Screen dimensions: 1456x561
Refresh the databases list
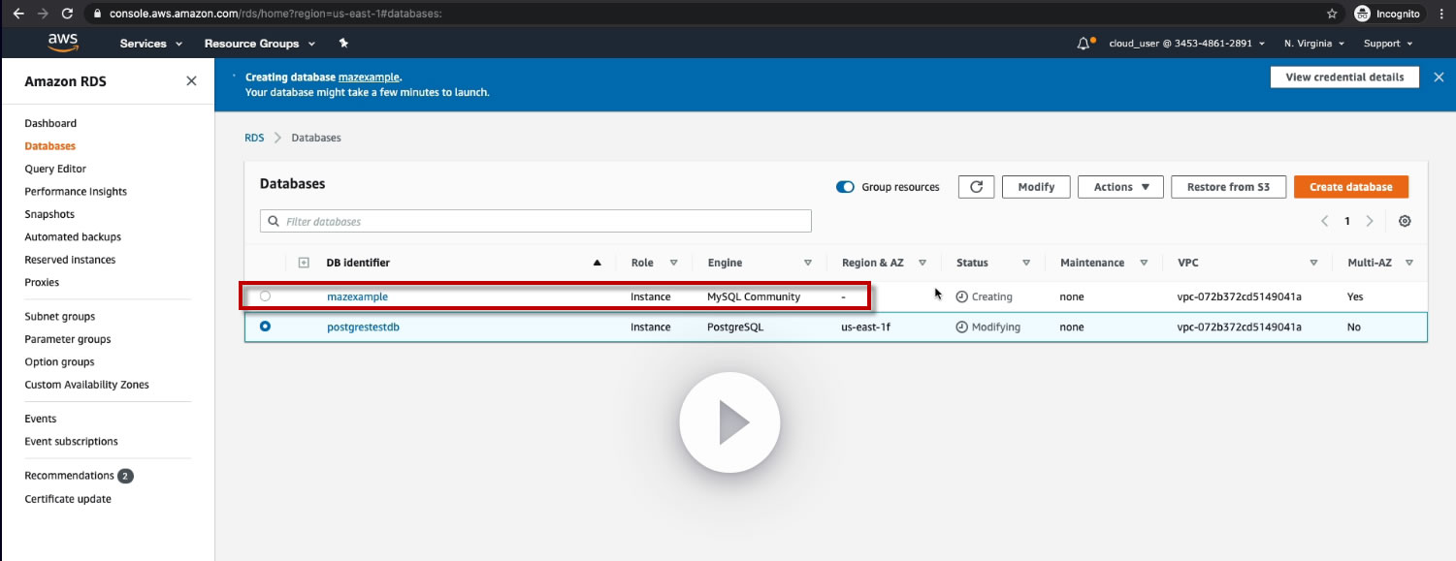(x=976, y=187)
